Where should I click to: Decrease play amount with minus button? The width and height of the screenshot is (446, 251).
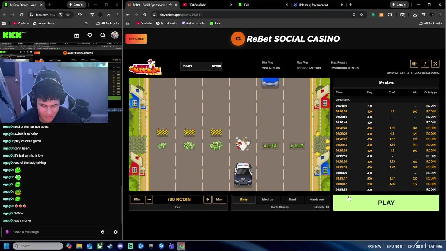[149, 199]
